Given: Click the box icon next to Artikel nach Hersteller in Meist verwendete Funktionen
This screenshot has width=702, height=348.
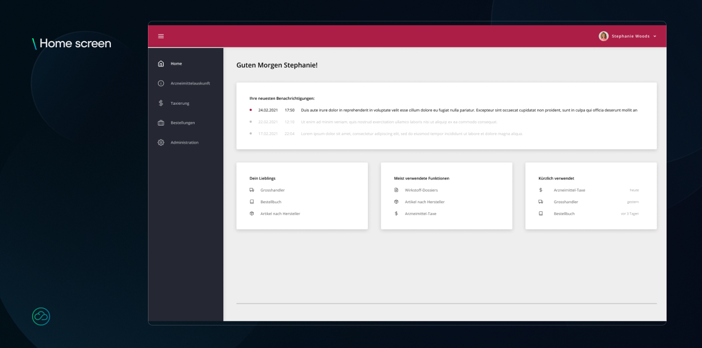Looking at the screenshot, I should point(397,202).
